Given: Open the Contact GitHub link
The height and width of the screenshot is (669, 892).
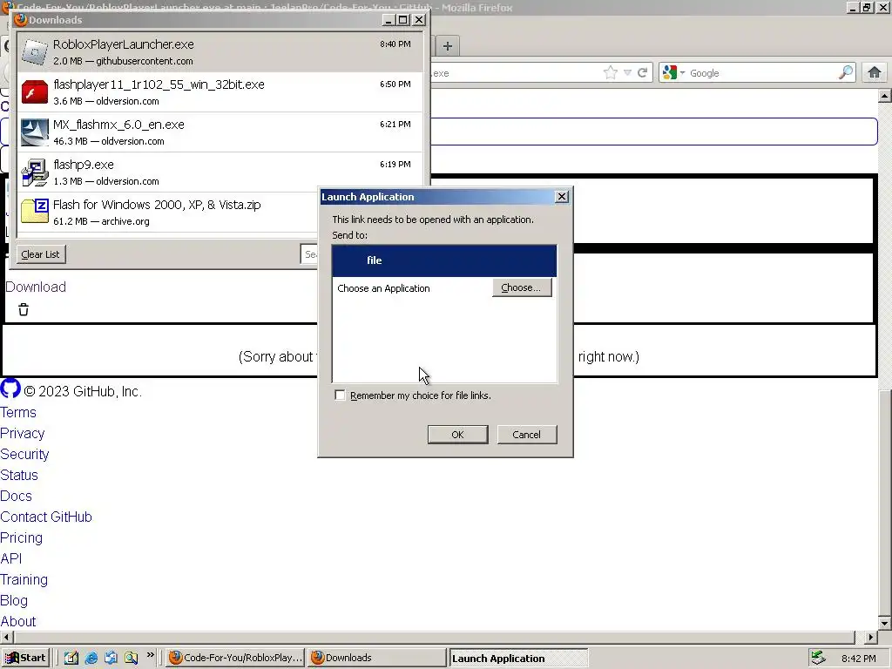Looking at the screenshot, I should [46, 517].
